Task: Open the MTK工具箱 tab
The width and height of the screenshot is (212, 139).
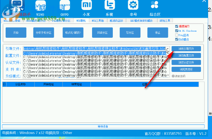Action: [98, 21]
